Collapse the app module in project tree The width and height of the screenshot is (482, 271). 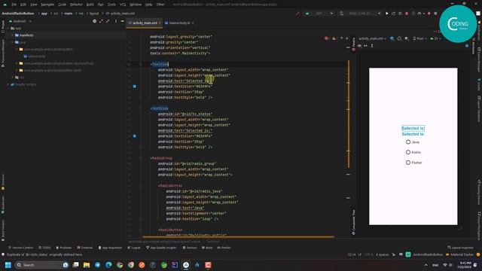(x=8, y=29)
